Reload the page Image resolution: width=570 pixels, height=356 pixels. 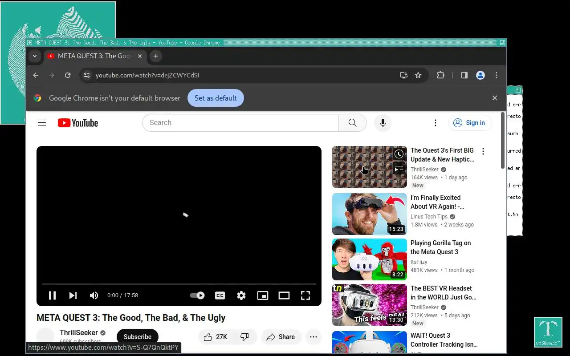pyautogui.click(x=68, y=75)
